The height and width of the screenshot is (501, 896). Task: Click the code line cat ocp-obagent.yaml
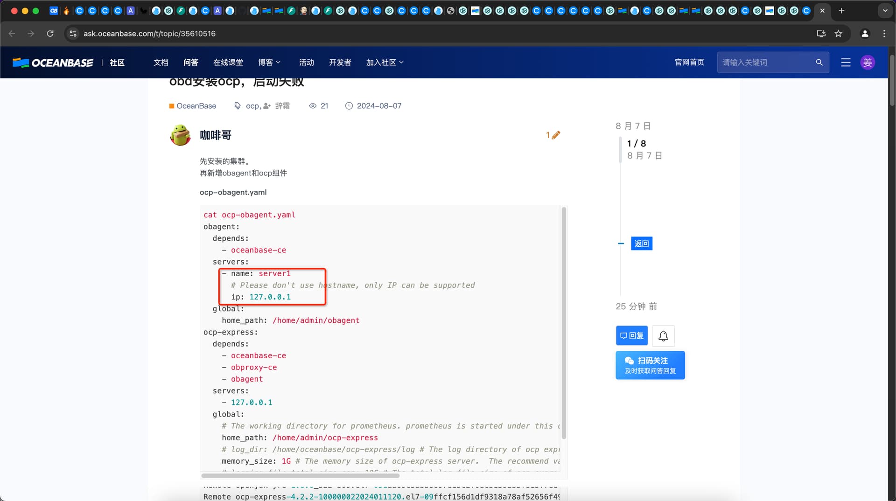pyautogui.click(x=249, y=215)
